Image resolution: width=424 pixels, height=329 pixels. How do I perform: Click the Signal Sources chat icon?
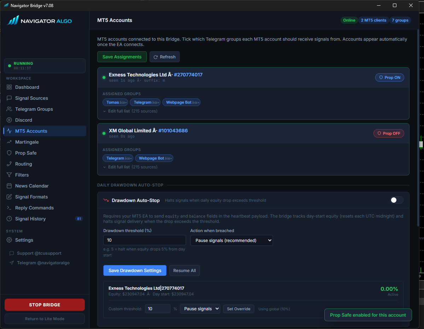click(9, 98)
